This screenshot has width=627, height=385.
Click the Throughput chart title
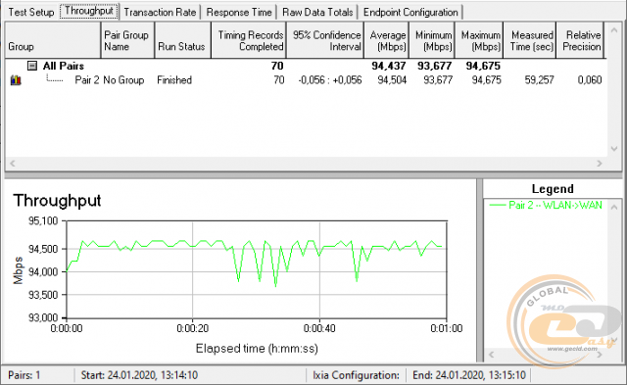57,200
